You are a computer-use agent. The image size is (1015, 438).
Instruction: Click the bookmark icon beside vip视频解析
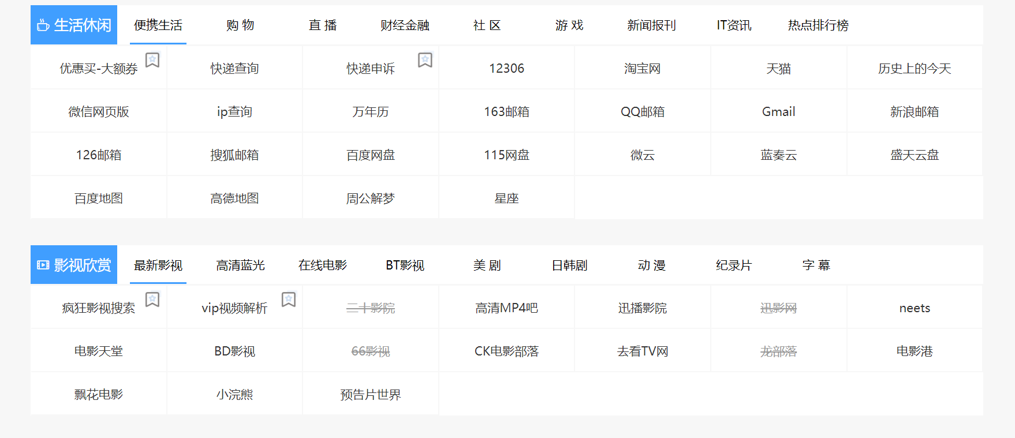289,300
